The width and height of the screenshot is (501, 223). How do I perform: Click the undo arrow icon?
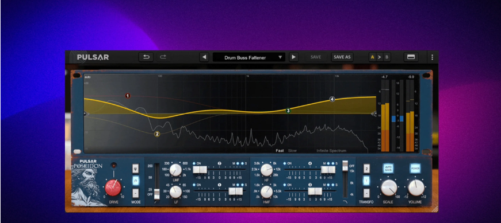pyautogui.click(x=146, y=57)
